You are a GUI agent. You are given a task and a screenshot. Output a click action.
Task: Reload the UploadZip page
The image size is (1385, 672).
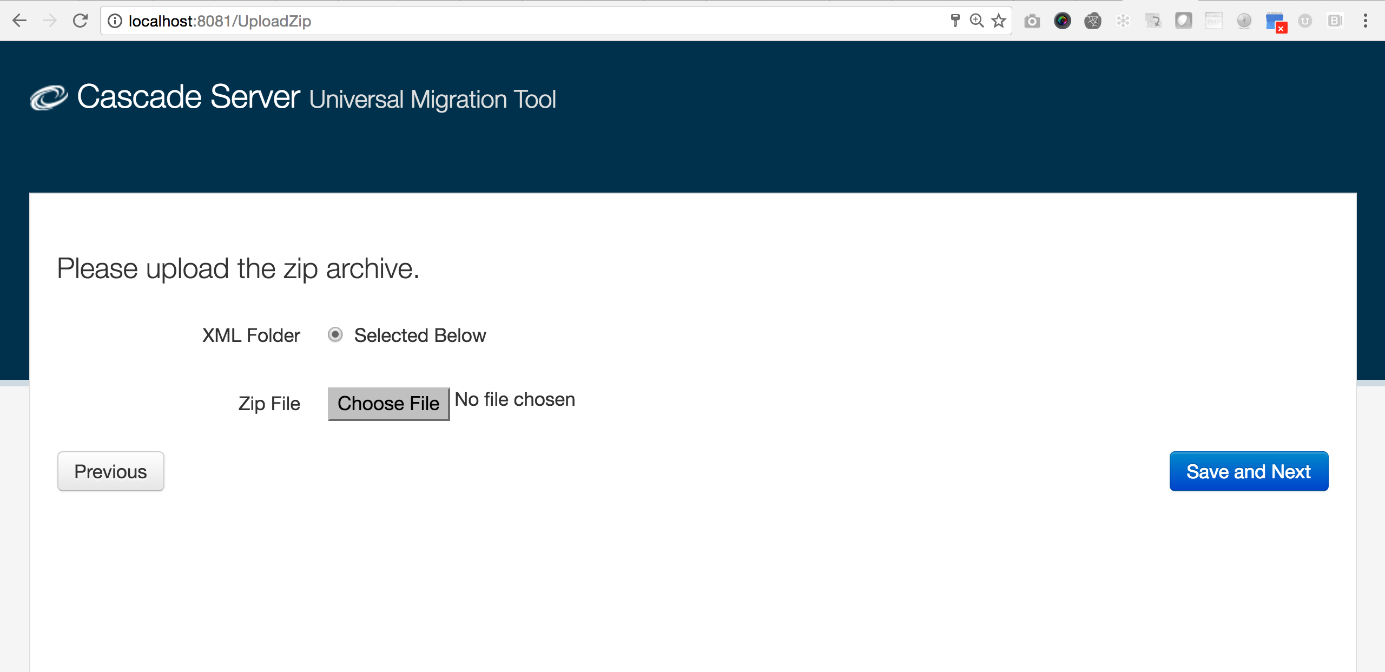[80, 21]
